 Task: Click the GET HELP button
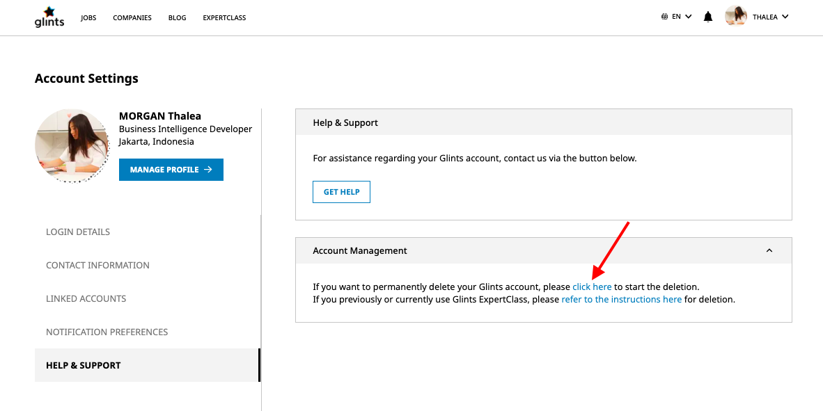342,192
